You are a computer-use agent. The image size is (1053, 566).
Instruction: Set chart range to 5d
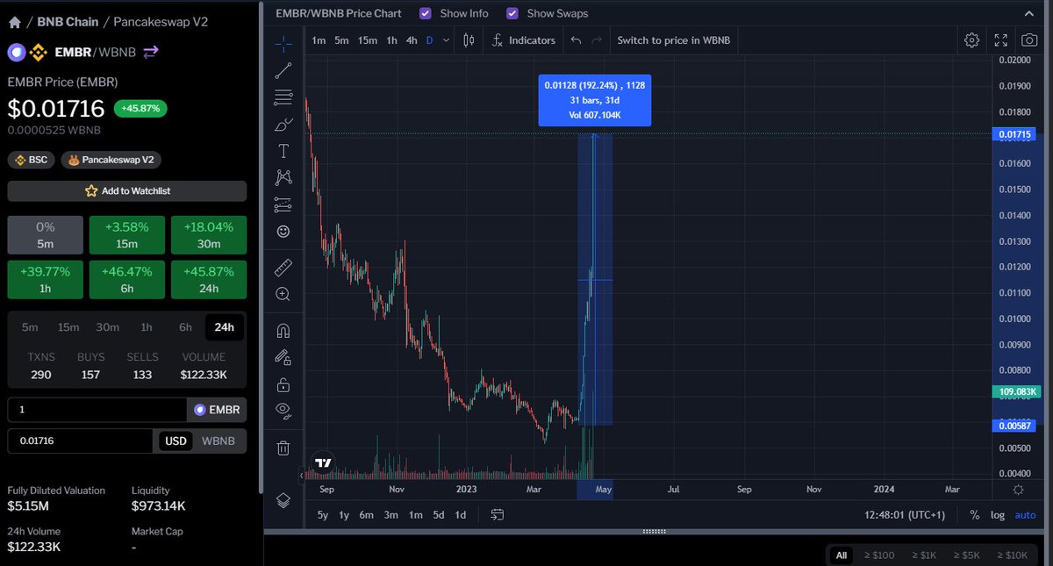point(438,515)
